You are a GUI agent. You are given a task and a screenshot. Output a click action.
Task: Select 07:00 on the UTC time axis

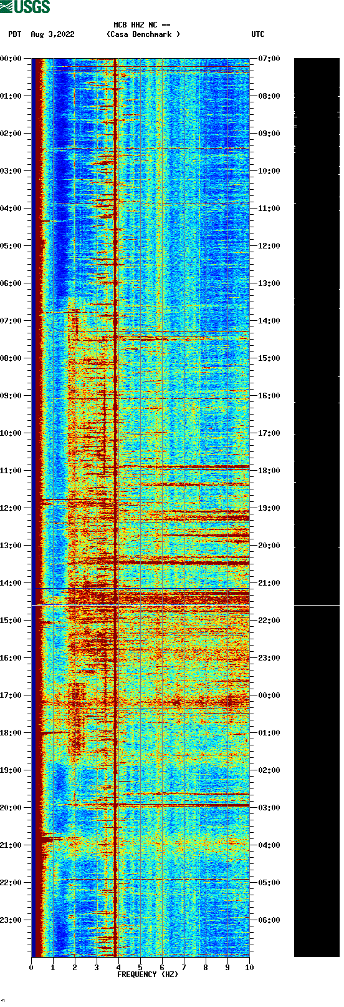[269, 59]
